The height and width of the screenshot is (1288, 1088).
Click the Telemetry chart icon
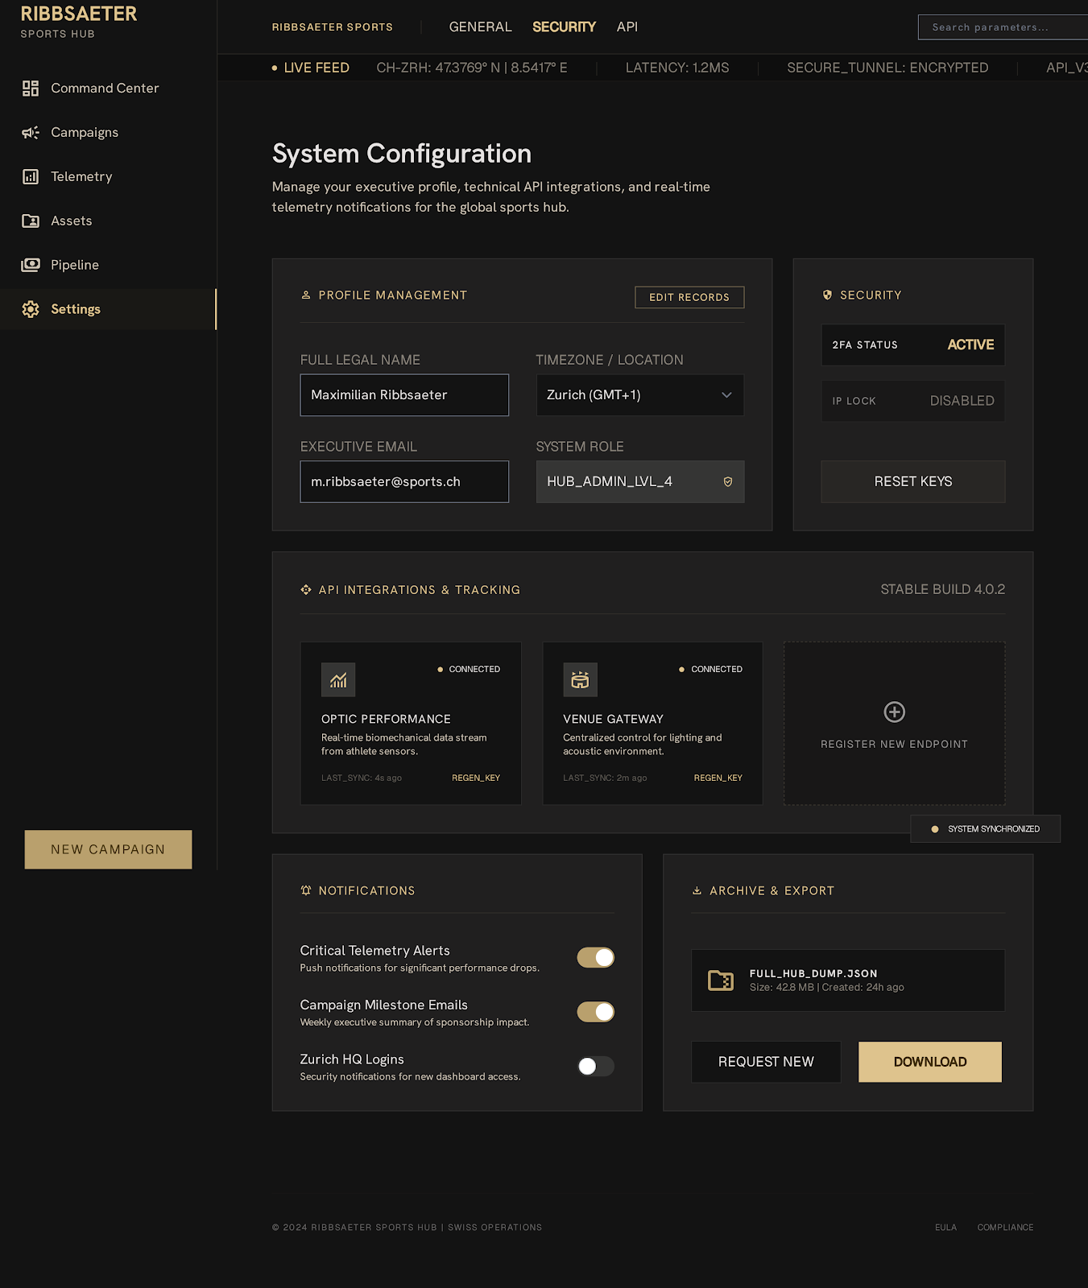[x=31, y=177]
